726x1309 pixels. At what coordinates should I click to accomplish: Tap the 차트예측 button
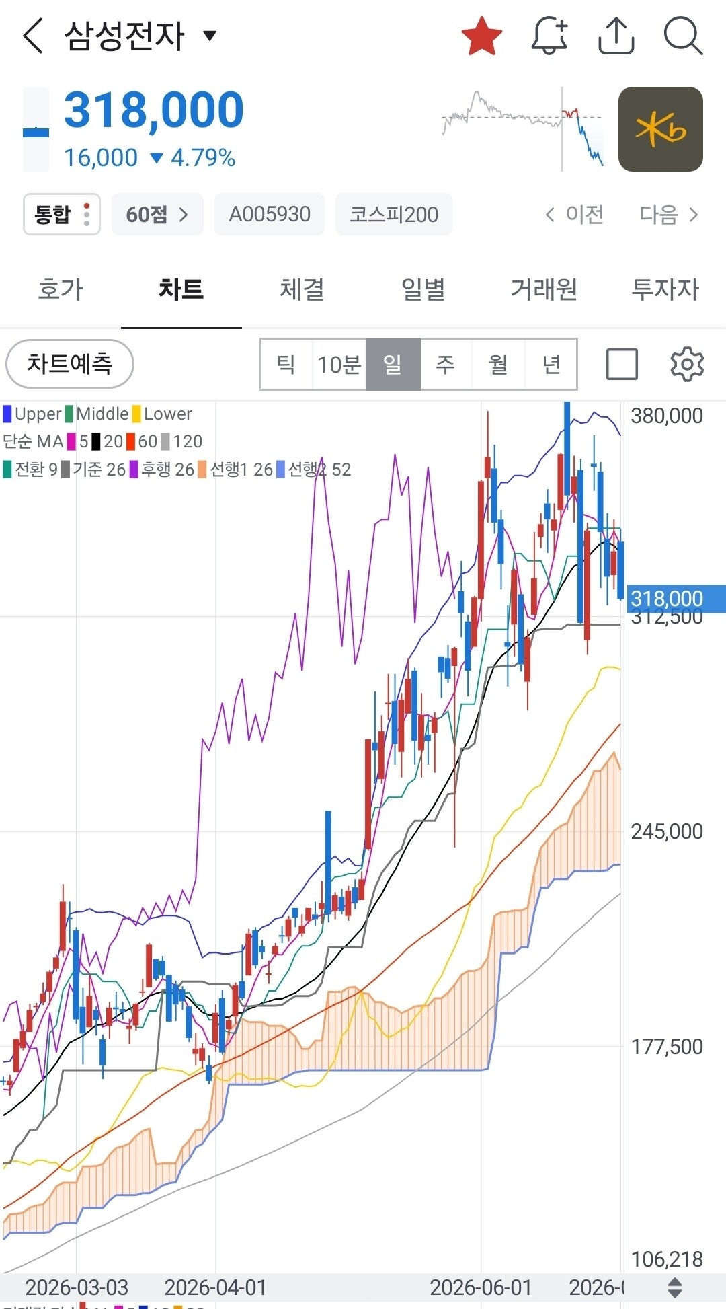click(x=70, y=364)
